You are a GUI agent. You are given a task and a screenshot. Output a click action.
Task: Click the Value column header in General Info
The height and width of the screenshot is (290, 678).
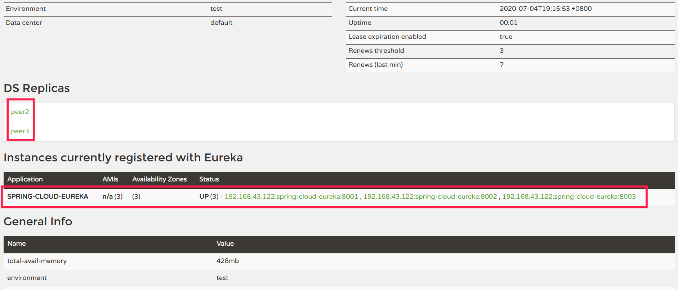(225, 244)
